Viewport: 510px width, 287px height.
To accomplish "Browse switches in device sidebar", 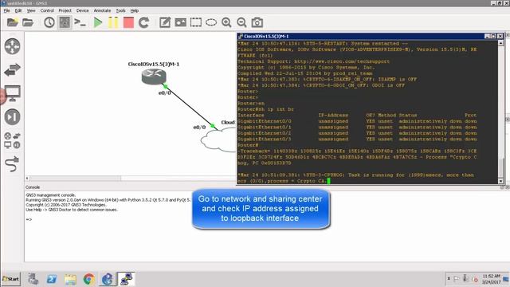I will click(x=13, y=69).
